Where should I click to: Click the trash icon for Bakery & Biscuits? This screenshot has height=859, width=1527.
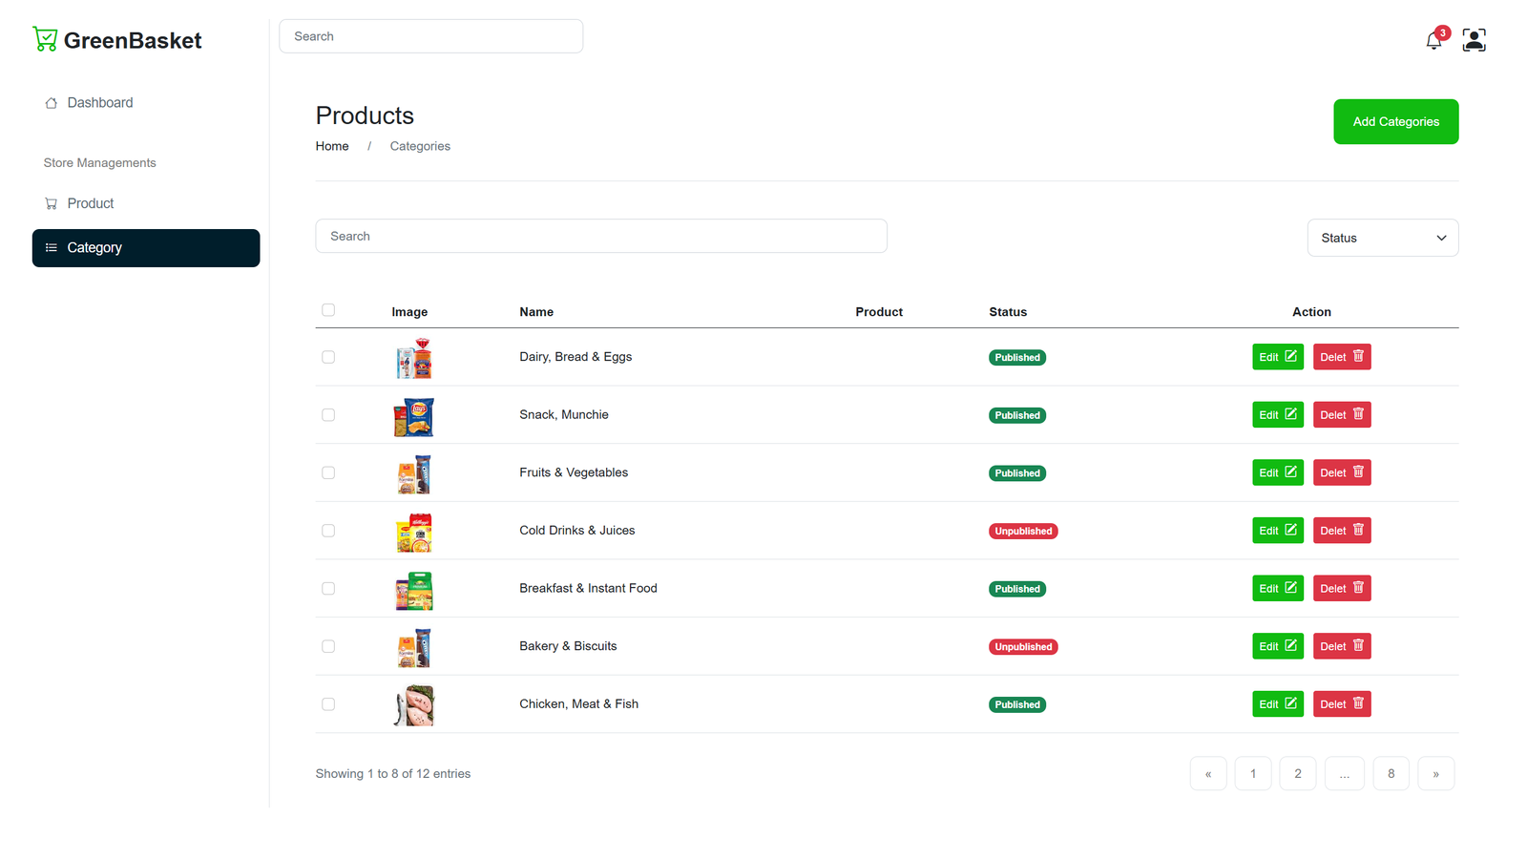coord(1358,645)
